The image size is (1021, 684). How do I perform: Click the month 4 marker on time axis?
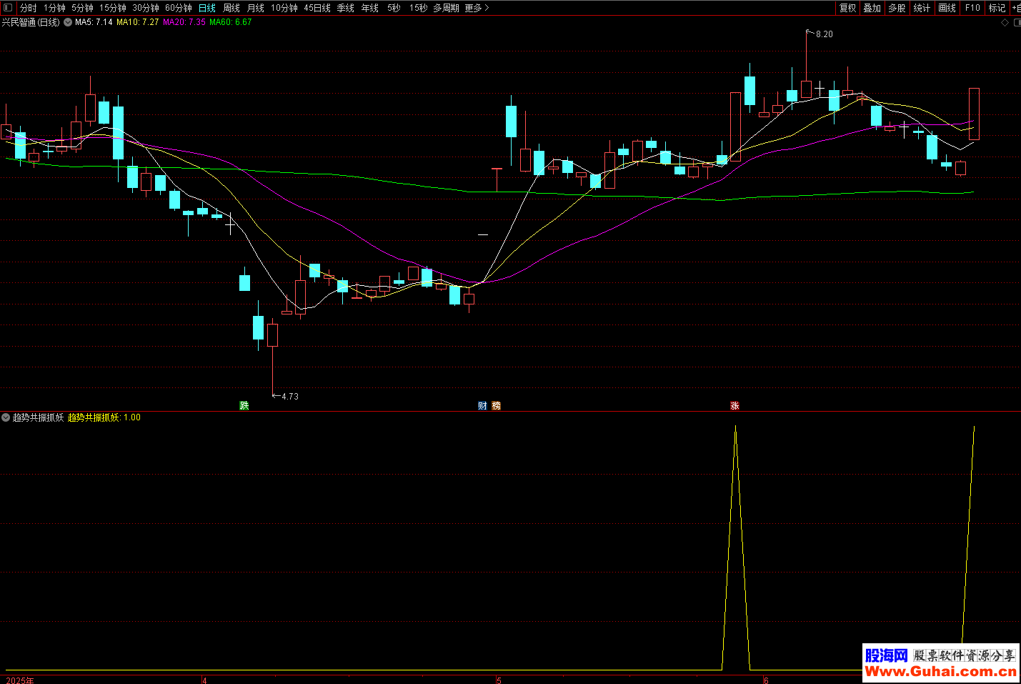pyautogui.click(x=204, y=680)
